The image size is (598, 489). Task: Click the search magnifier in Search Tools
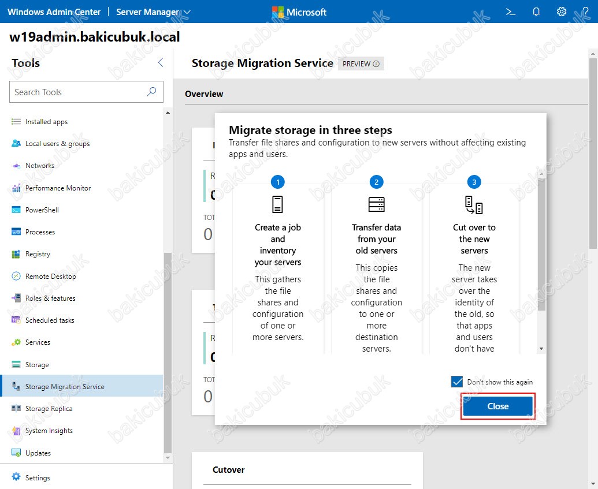pyautogui.click(x=151, y=91)
